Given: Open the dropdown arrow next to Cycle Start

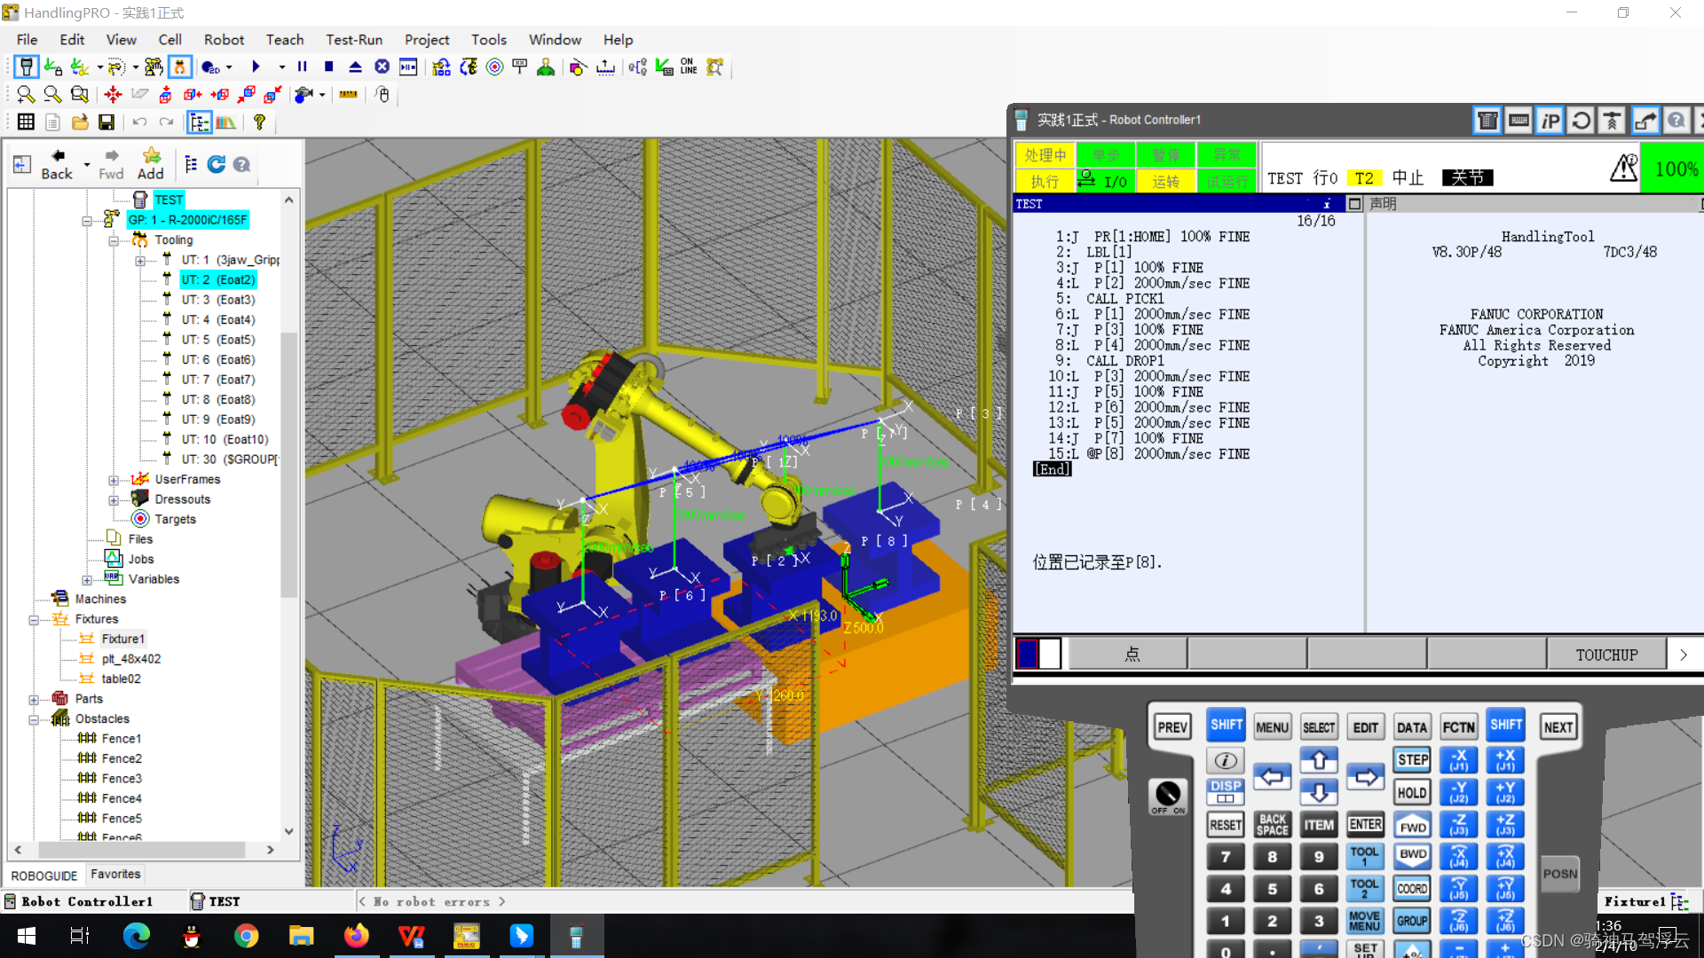Looking at the screenshot, I should point(282,67).
